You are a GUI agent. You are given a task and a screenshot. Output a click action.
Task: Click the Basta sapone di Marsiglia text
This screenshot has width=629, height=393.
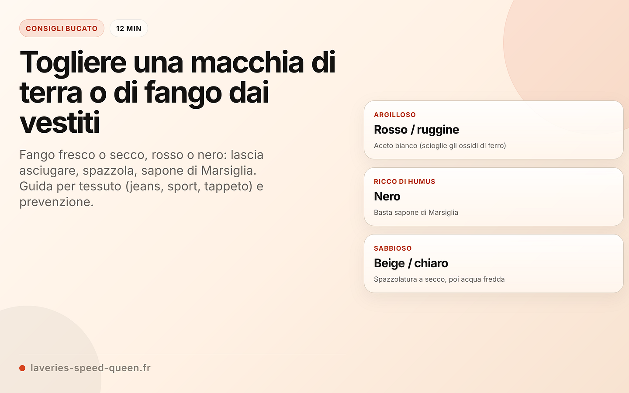tap(416, 212)
